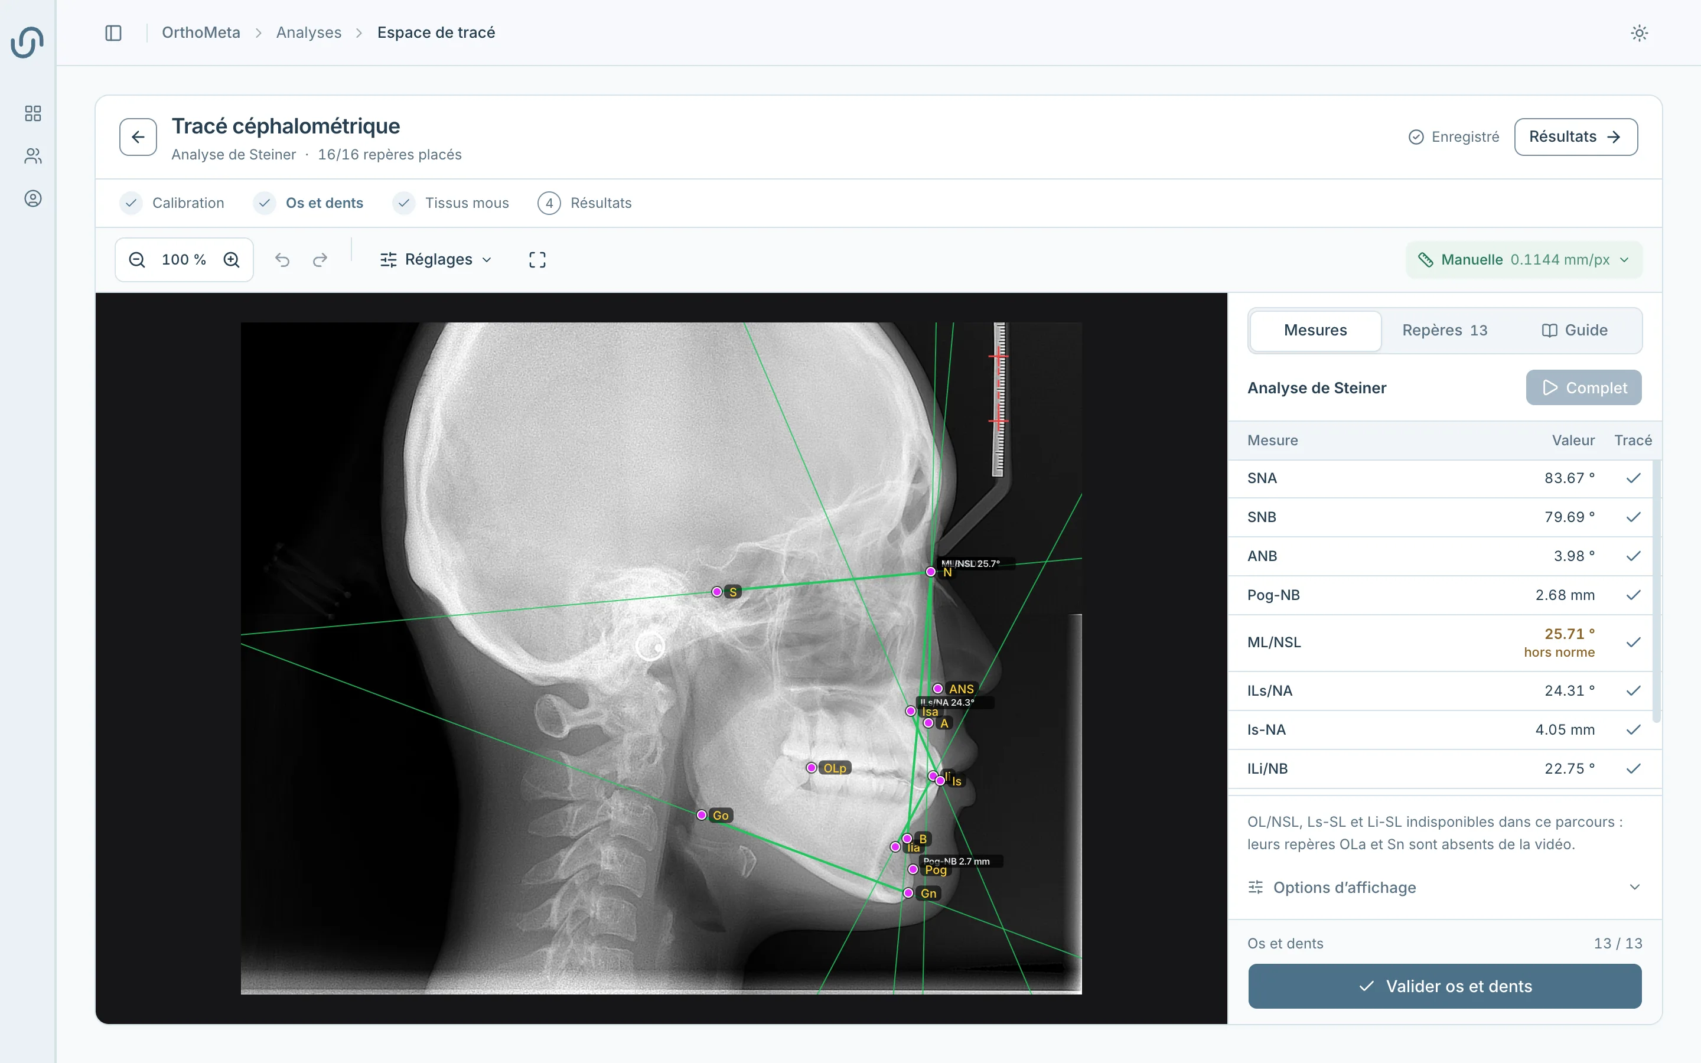
Task: Select the Sella landmark point S
Action: (717, 592)
